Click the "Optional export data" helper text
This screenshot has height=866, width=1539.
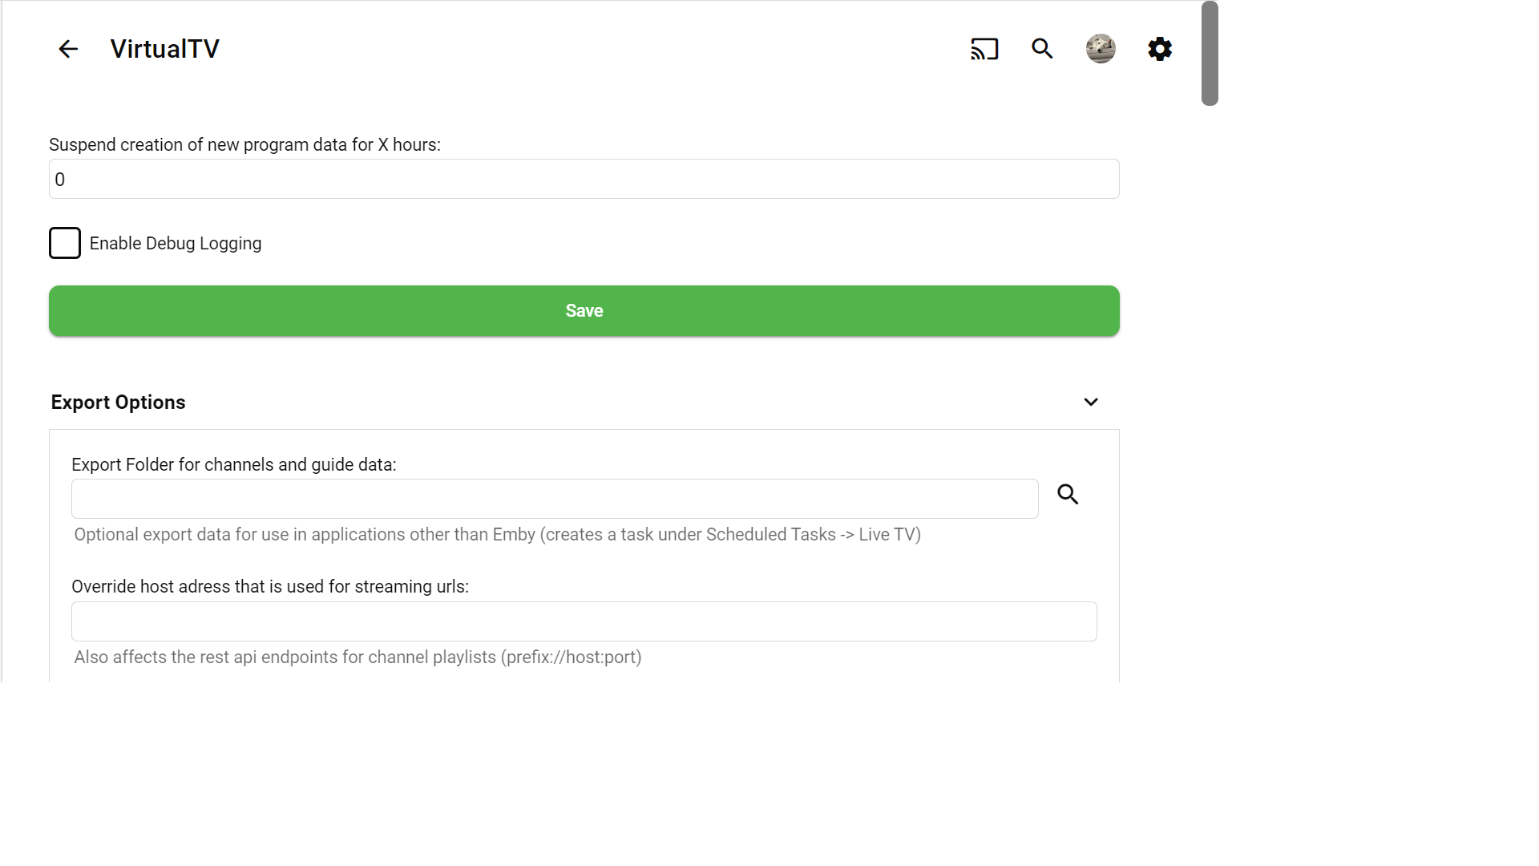pos(497,535)
